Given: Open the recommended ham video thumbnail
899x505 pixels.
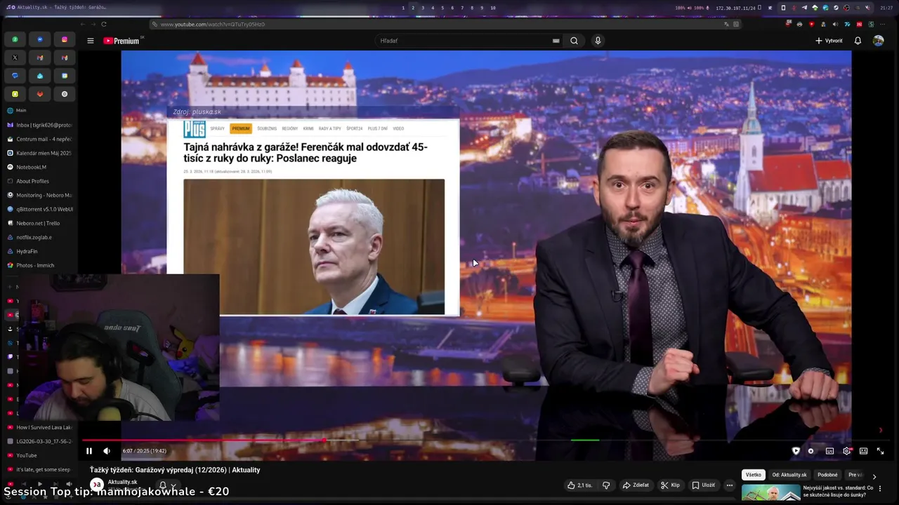Looking at the screenshot, I should point(770,492).
